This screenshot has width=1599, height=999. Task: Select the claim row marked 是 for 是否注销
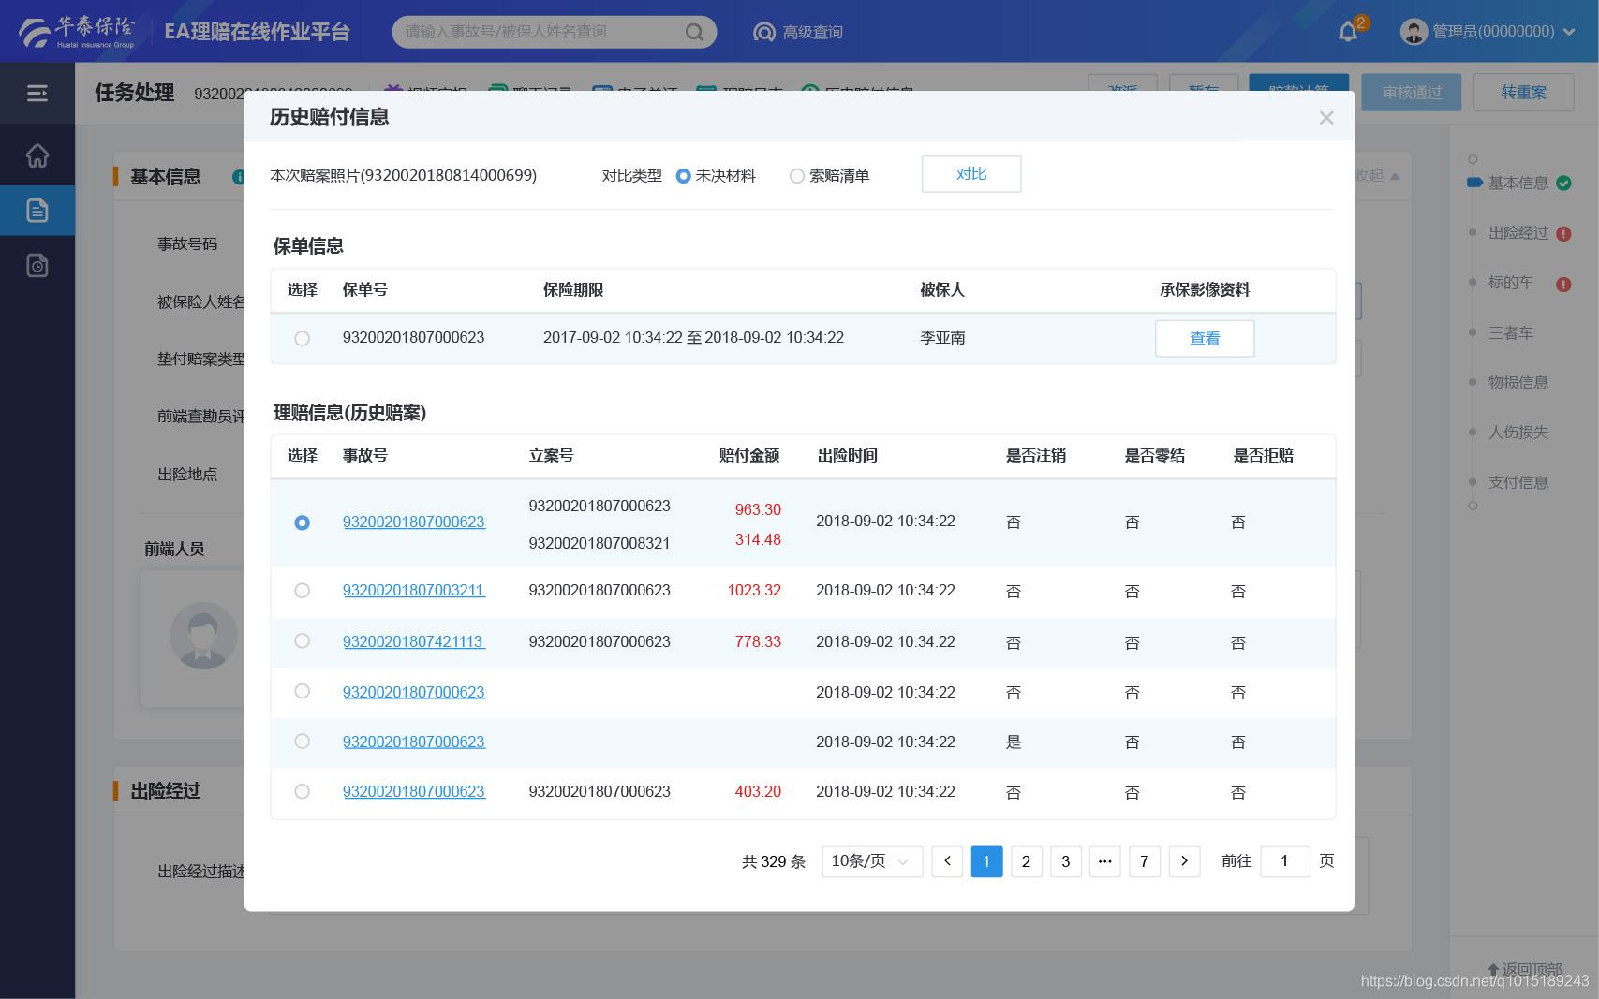(302, 742)
